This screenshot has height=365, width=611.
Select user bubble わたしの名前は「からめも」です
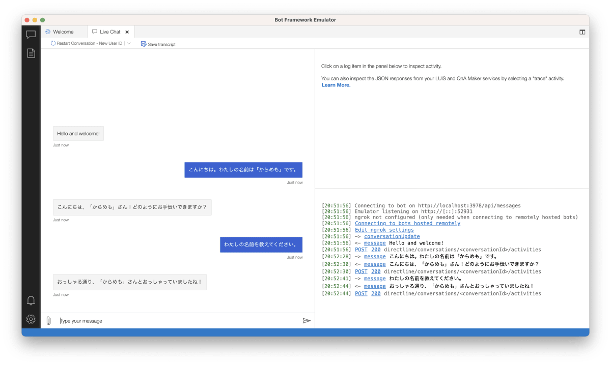pyautogui.click(x=243, y=170)
